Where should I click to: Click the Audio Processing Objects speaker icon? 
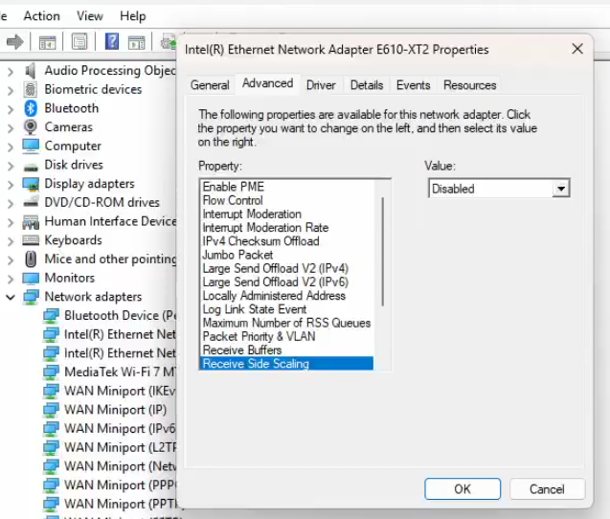click(x=31, y=71)
